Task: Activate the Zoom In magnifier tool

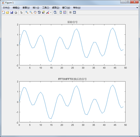Action: pyautogui.click(x=27, y=12)
